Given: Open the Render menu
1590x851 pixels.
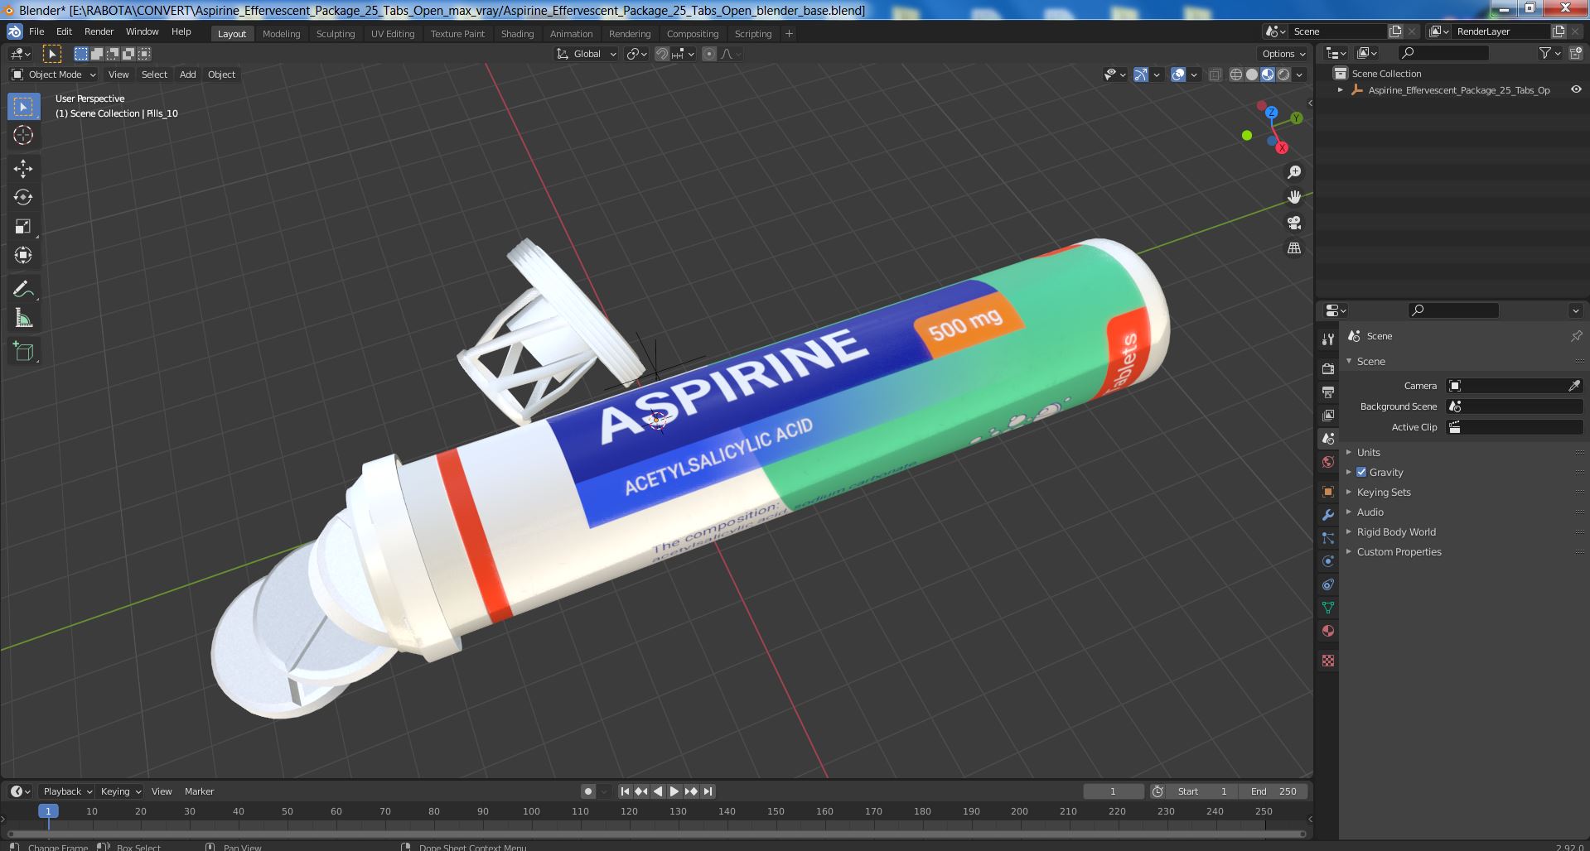Looking at the screenshot, I should click(x=99, y=31).
